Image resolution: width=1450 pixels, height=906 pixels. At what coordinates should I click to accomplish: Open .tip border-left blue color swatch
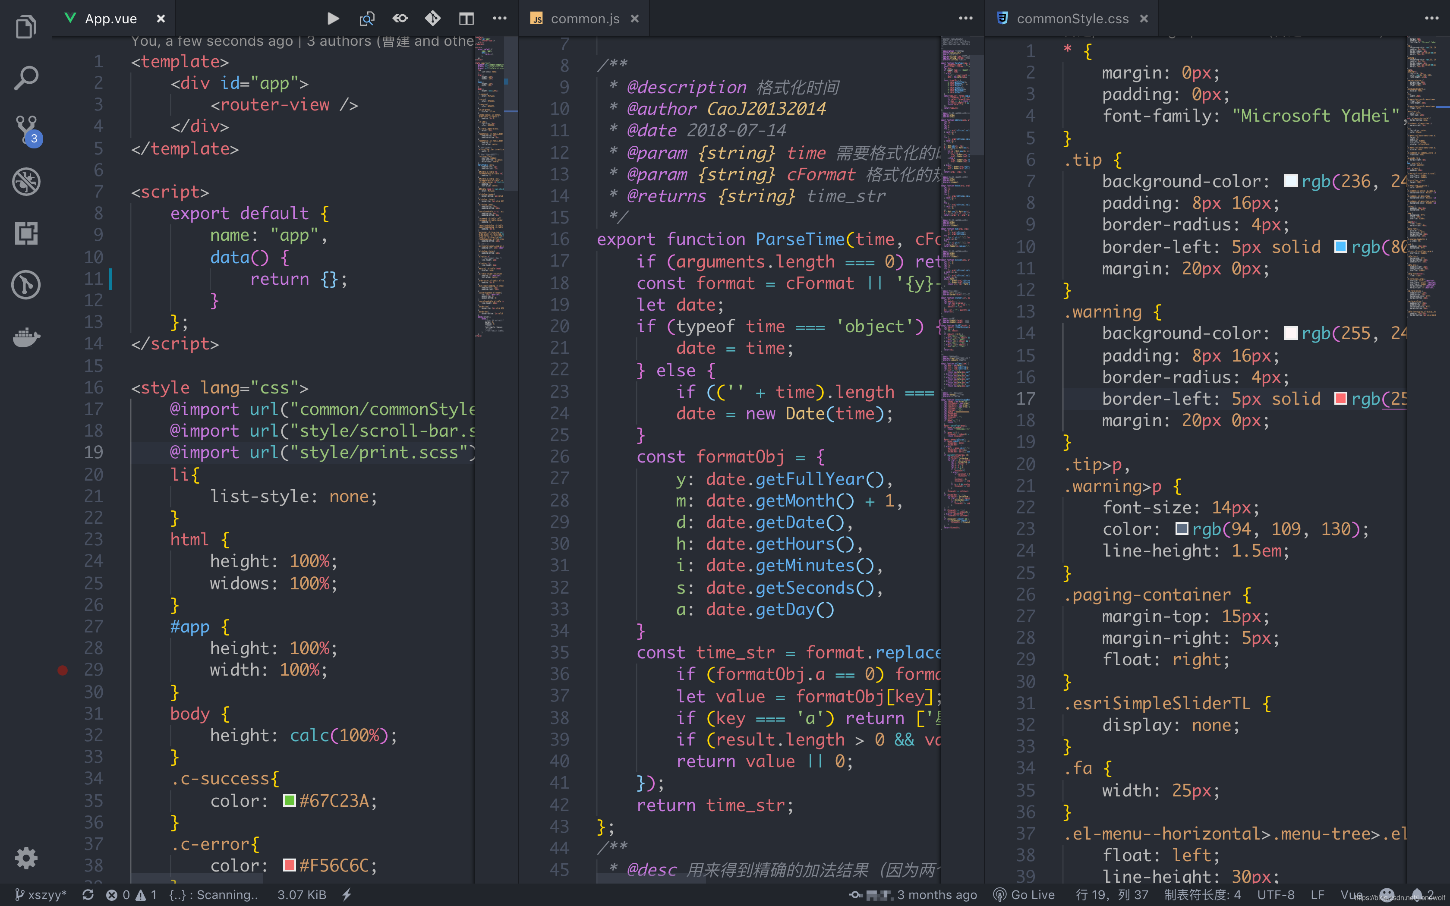(x=1341, y=246)
